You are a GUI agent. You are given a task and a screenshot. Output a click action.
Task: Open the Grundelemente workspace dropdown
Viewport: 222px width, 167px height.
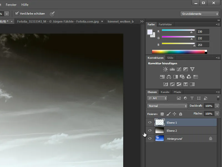[200, 14]
